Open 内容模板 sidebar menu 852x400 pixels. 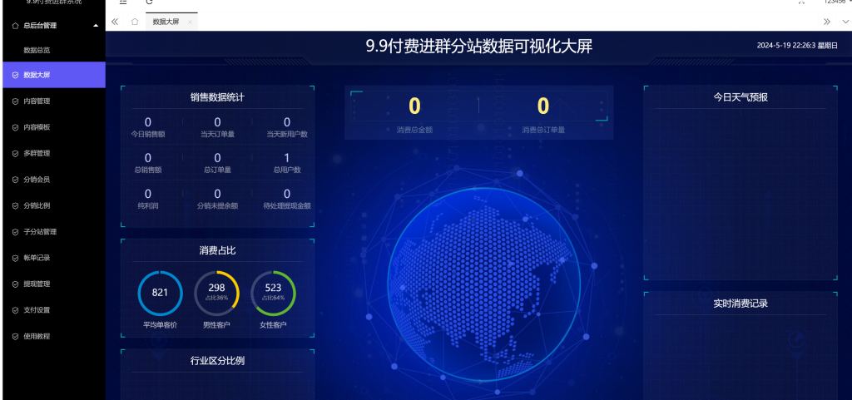click(x=52, y=127)
